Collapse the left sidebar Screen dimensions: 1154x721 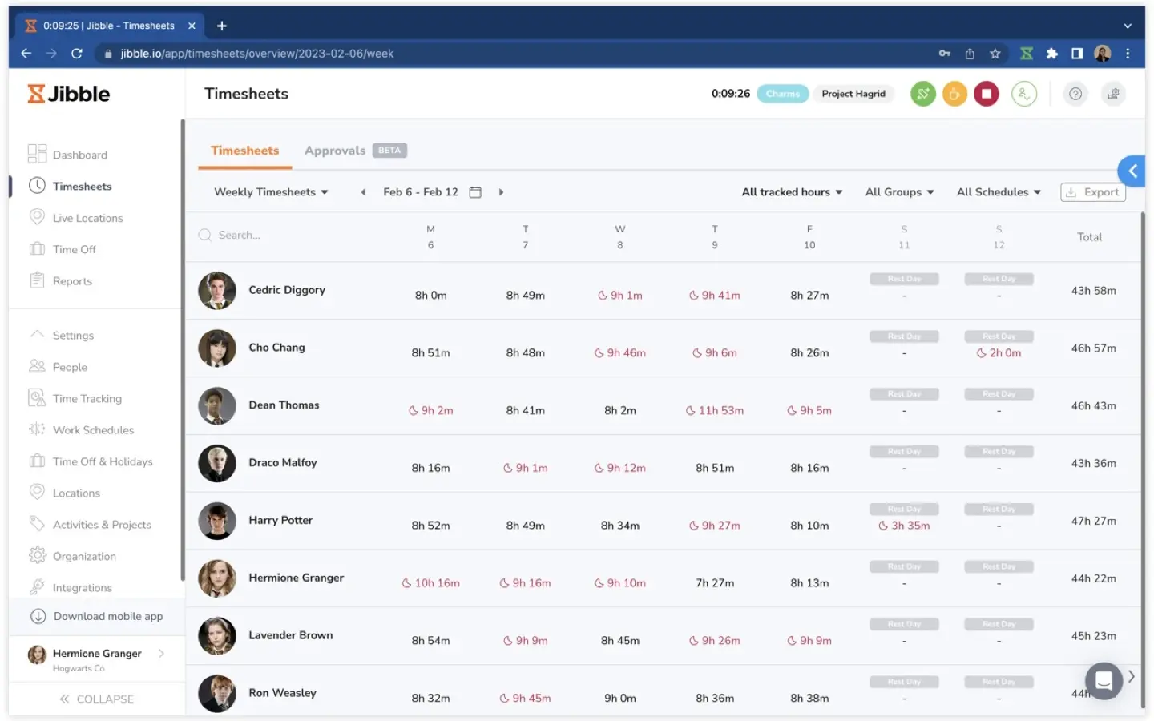pyautogui.click(x=96, y=699)
